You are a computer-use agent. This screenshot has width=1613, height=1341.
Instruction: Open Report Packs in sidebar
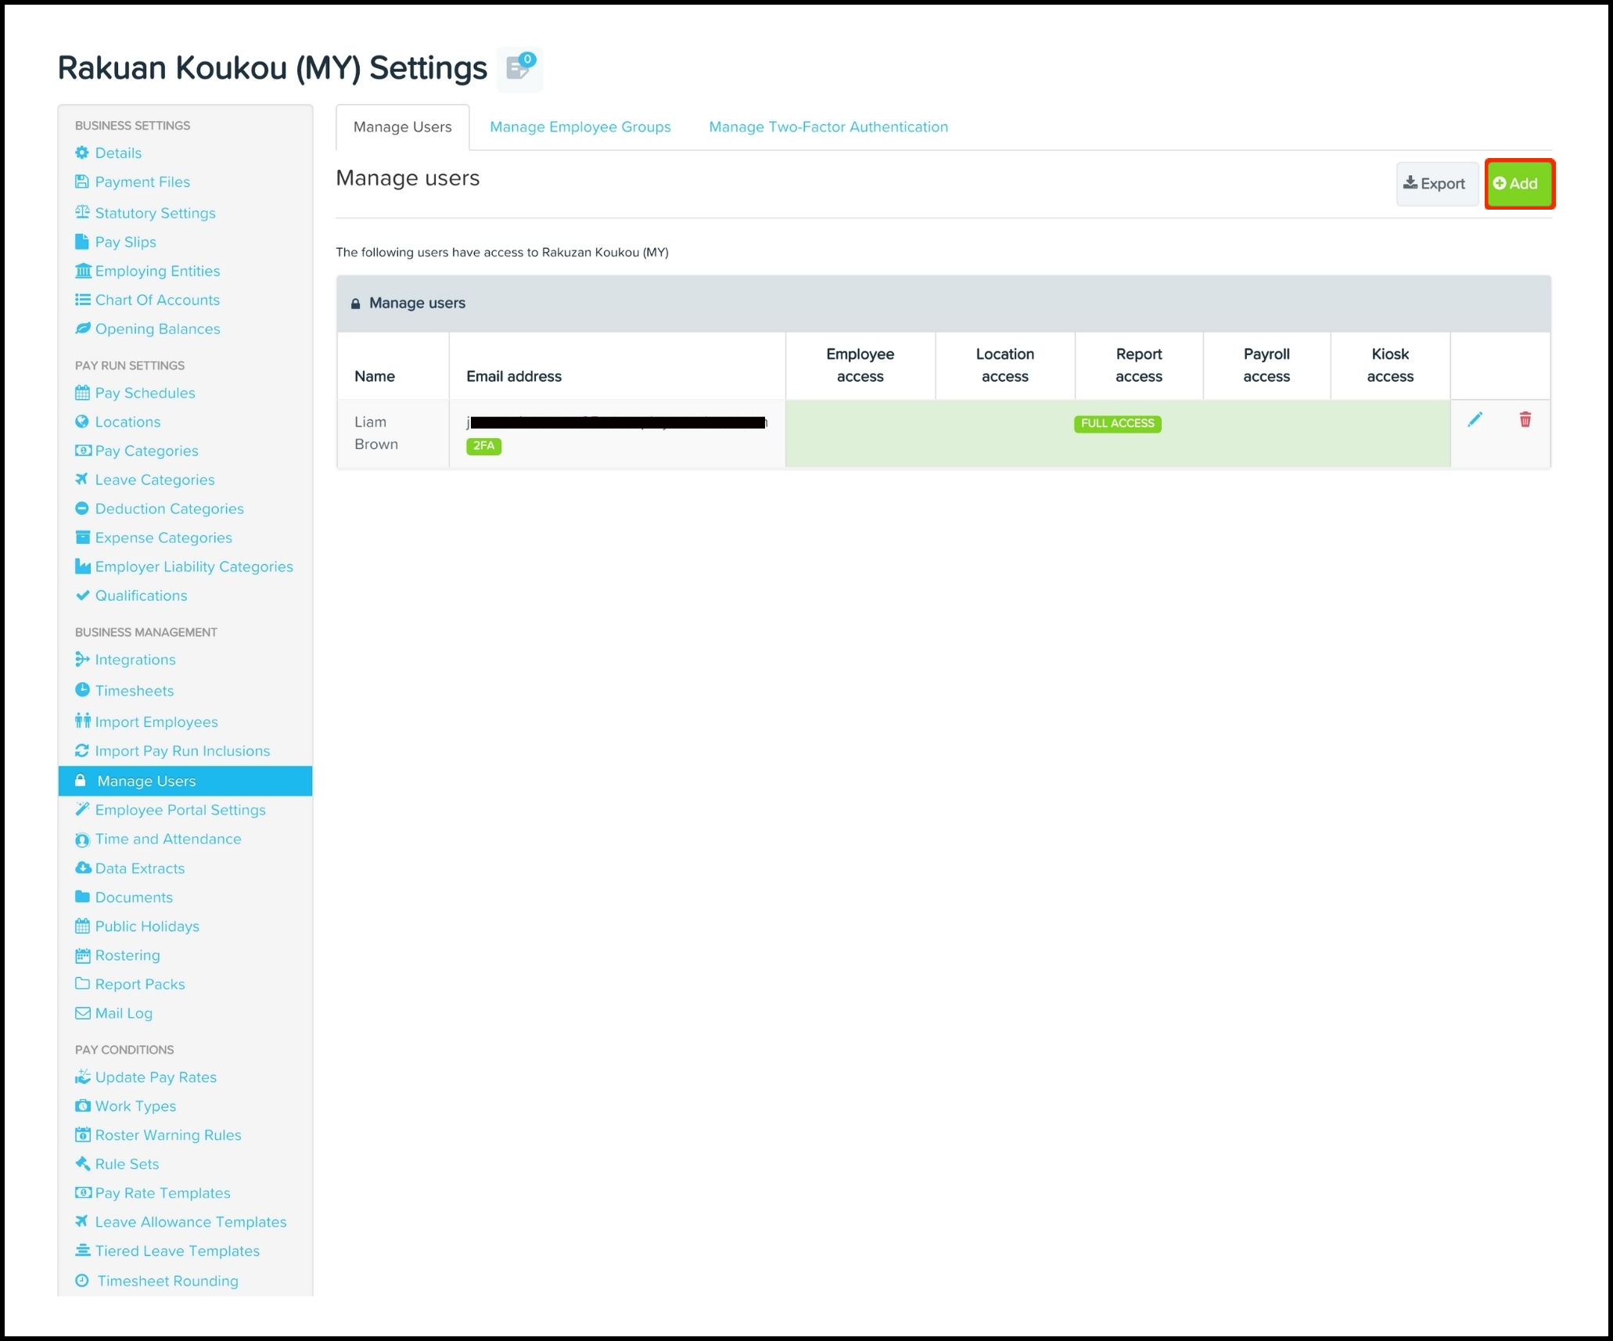click(140, 984)
